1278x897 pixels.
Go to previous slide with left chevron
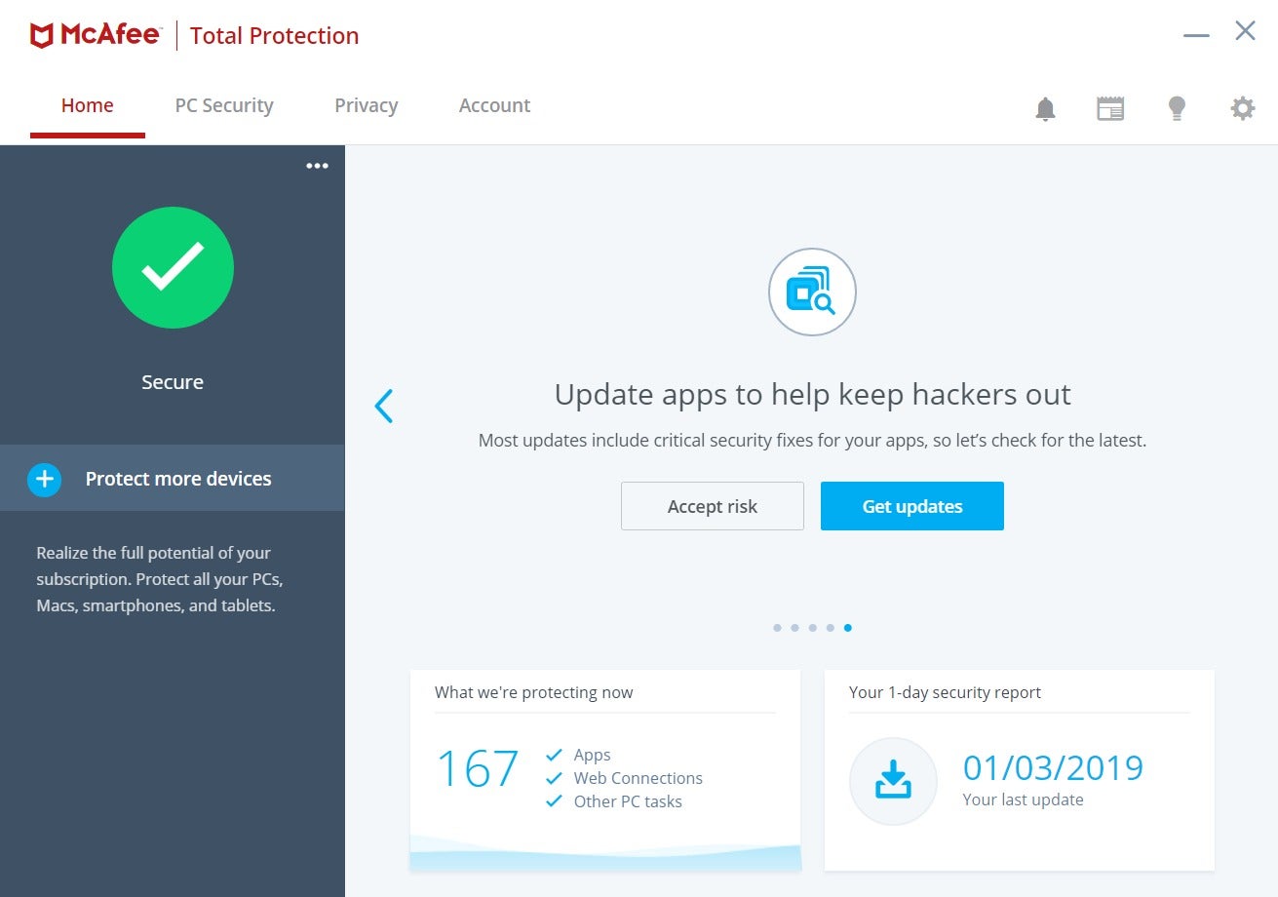[x=384, y=406]
